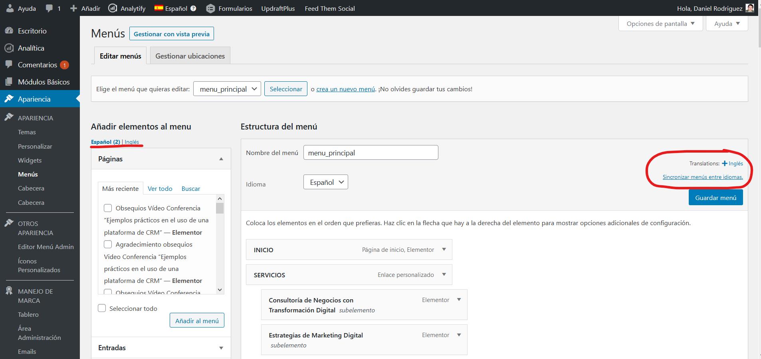Click the Analytify icon in admin bar
Viewport: 761px width, 359px height.
[113, 8]
